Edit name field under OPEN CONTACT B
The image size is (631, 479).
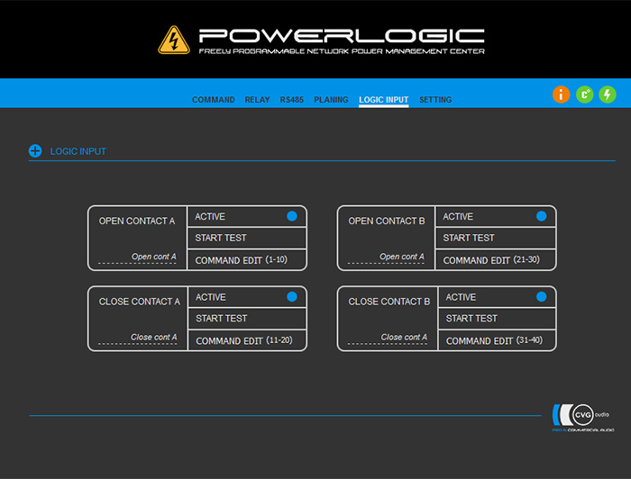pos(387,258)
